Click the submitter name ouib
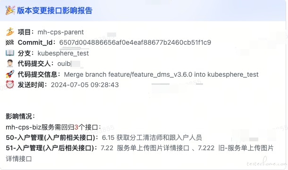 [64, 64]
